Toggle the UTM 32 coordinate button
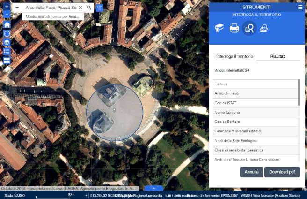 [x=100, y=8]
